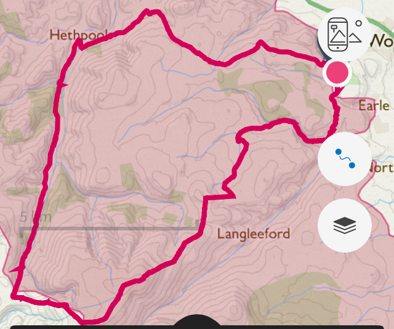Open the map layers stack button

345,225
